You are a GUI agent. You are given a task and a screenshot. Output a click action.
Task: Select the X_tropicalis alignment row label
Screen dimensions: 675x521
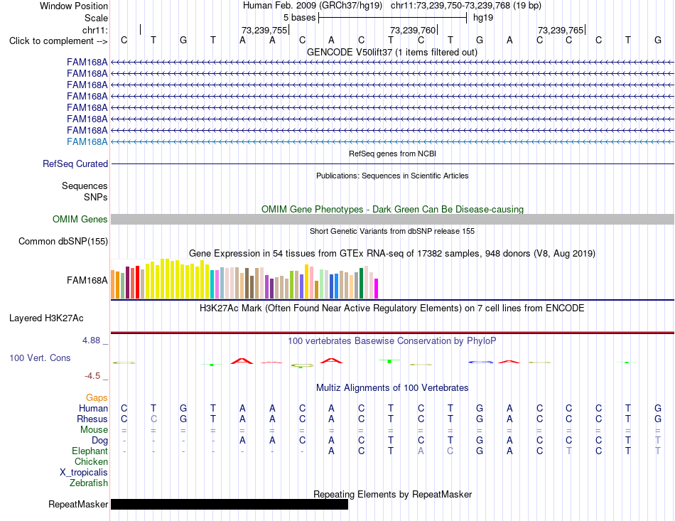tap(84, 473)
